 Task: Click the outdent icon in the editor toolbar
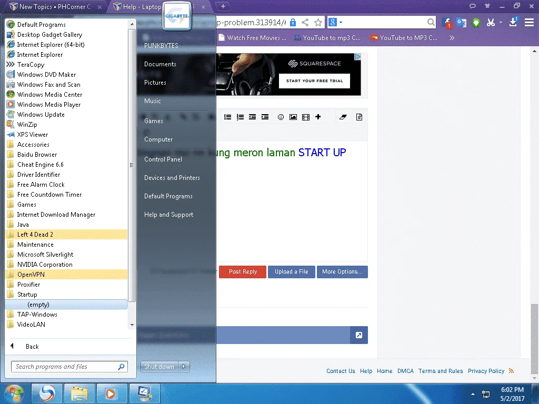252,117
